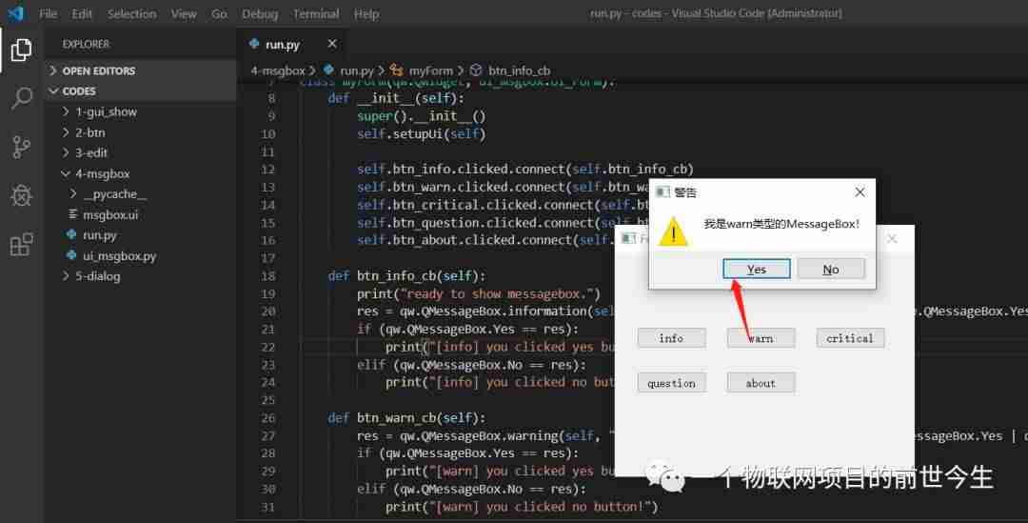Click No in the warning message box

coord(831,269)
